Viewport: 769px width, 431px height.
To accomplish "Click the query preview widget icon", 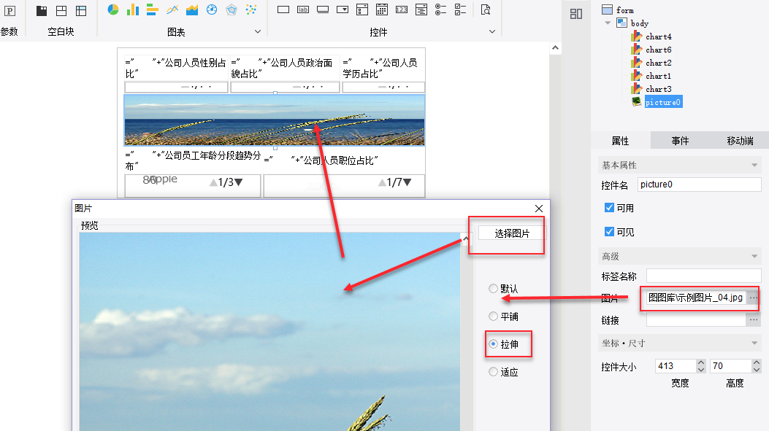I will 486,9.
